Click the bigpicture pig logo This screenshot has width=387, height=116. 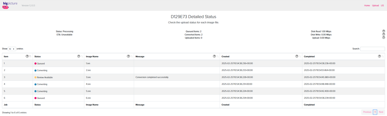[10, 5]
